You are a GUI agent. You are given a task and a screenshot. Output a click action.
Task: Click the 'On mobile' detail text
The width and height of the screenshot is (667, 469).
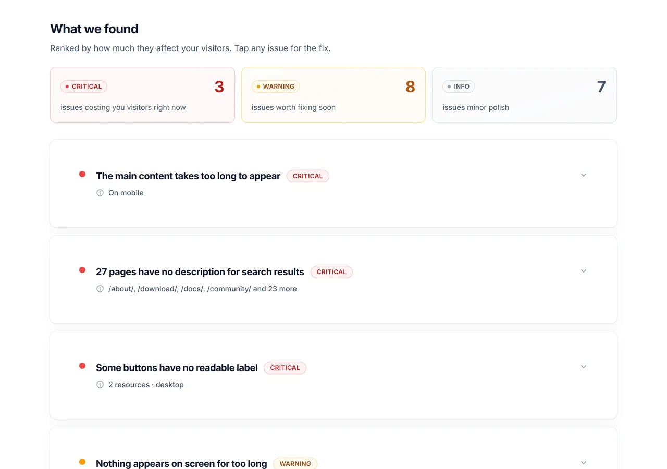[x=126, y=193]
